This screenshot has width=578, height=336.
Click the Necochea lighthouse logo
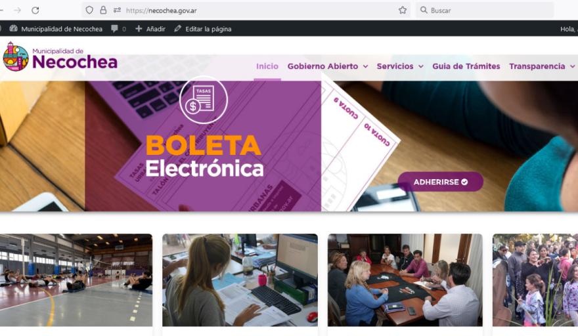click(x=16, y=56)
